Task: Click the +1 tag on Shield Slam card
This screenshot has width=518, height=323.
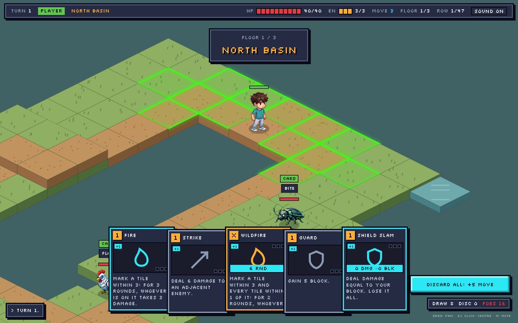Action: [x=351, y=246]
